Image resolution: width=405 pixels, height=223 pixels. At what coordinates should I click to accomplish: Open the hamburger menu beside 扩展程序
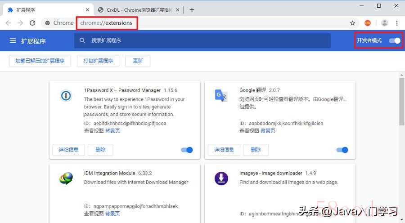[x=13, y=41]
